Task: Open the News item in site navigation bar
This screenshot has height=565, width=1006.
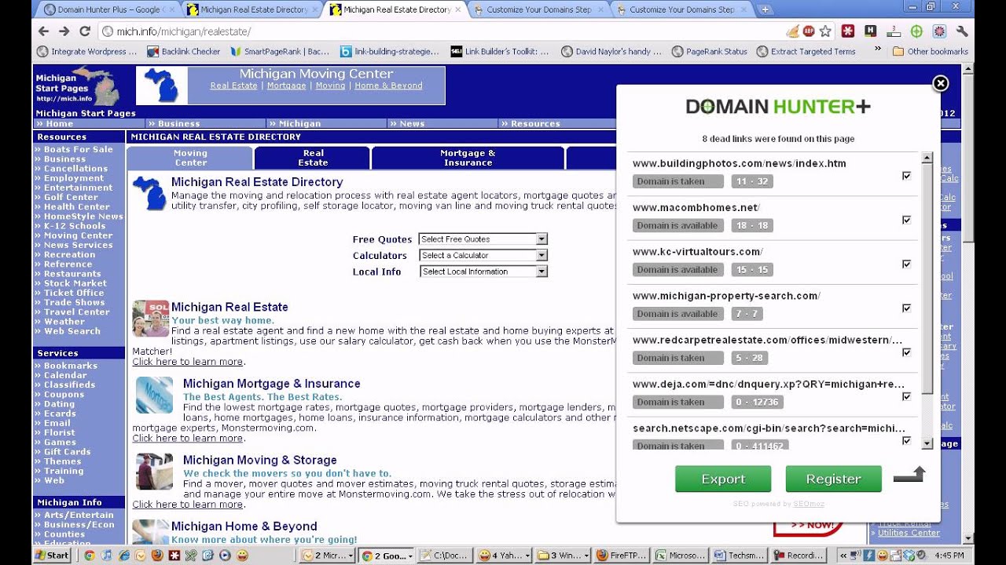Action: (x=412, y=123)
